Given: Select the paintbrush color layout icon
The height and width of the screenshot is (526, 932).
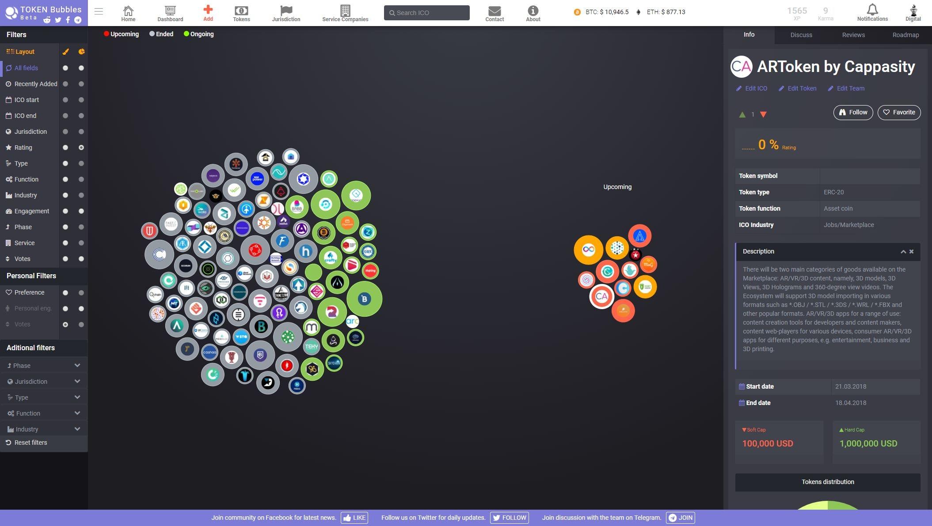Looking at the screenshot, I should click(65, 52).
